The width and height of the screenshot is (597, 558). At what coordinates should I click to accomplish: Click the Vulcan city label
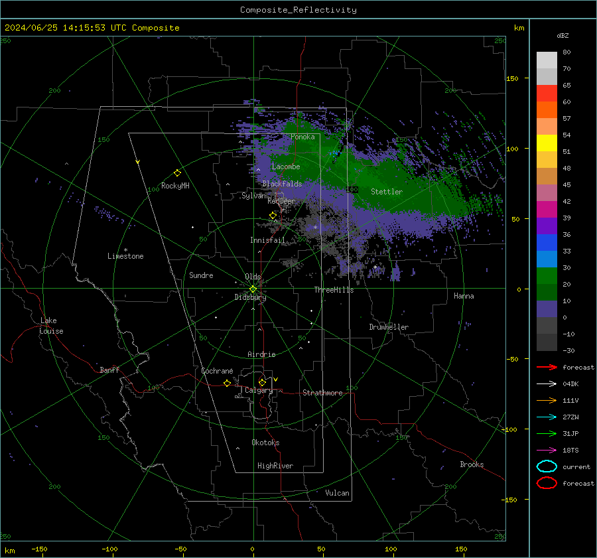pos(338,493)
